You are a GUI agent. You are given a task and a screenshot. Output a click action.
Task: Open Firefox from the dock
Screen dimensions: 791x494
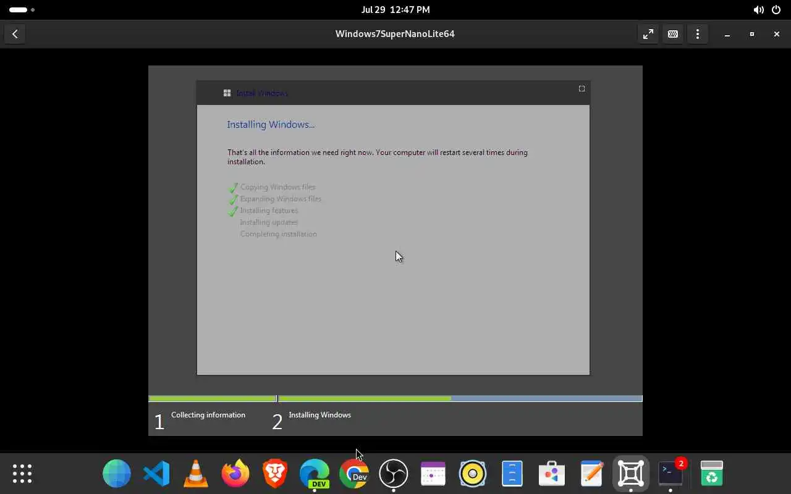(235, 474)
